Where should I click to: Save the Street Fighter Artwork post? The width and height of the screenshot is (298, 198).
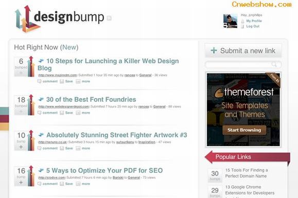coord(66,148)
